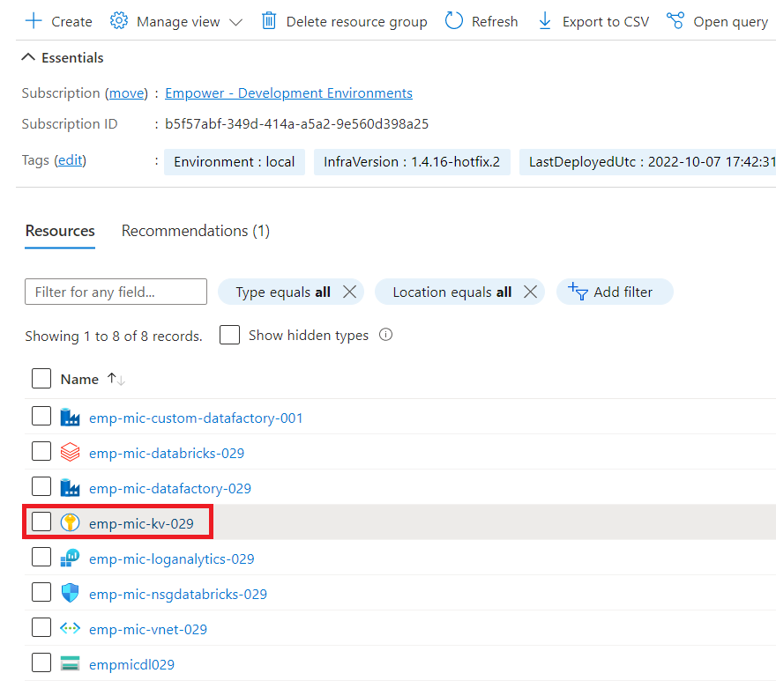Select the Resources tab

click(x=60, y=231)
